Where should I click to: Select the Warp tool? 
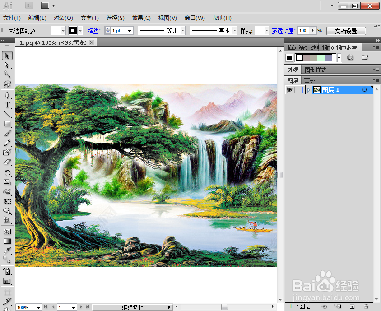click(x=7, y=192)
